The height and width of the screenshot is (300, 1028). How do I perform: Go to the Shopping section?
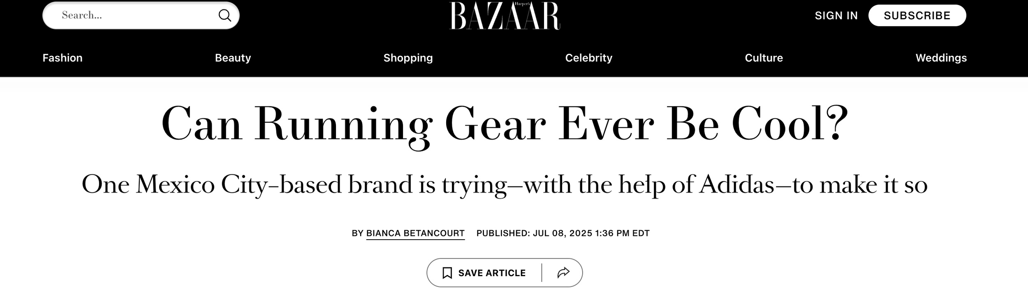[x=408, y=58]
